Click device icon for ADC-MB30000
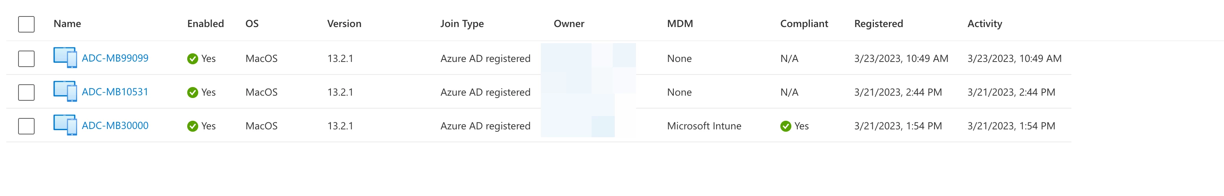 65,125
